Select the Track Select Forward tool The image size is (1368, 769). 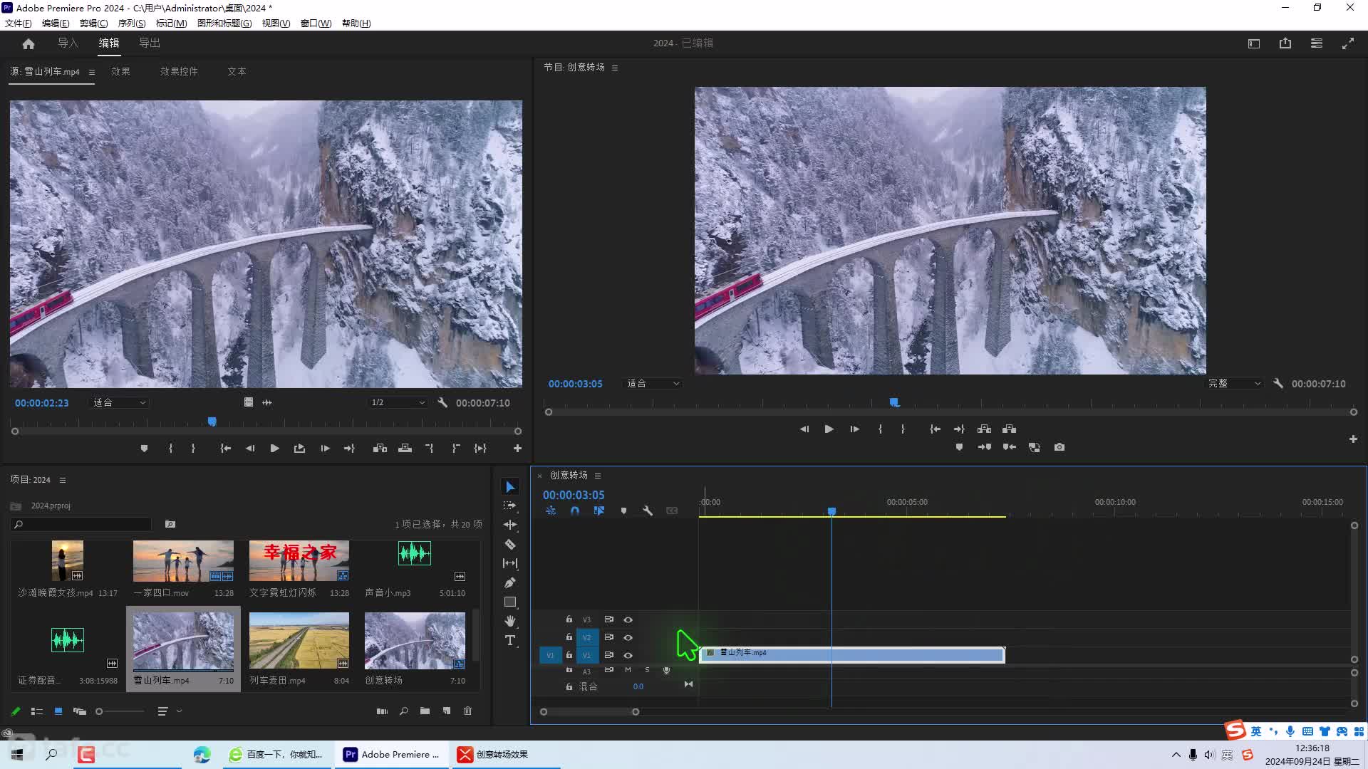click(510, 506)
